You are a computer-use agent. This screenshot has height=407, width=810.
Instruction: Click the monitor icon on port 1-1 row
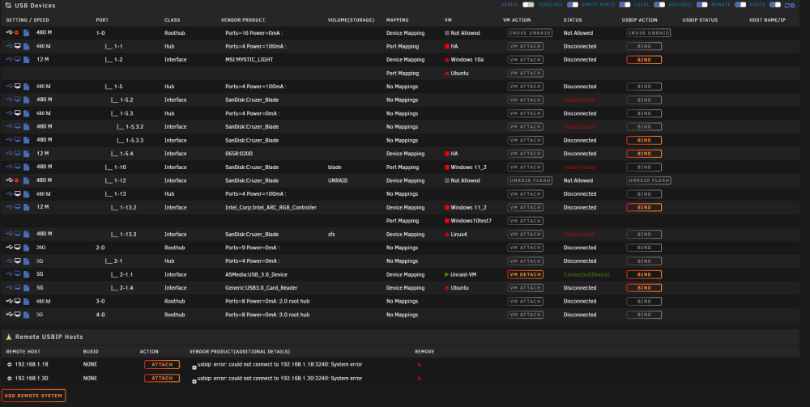18,46
